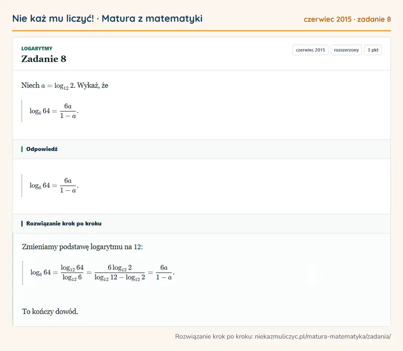Viewport: 403px width, 351px height.
Task: Click the 'Zmieniamy podstawę logarytmu na 12:' text
Action: pyautogui.click(x=82, y=247)
